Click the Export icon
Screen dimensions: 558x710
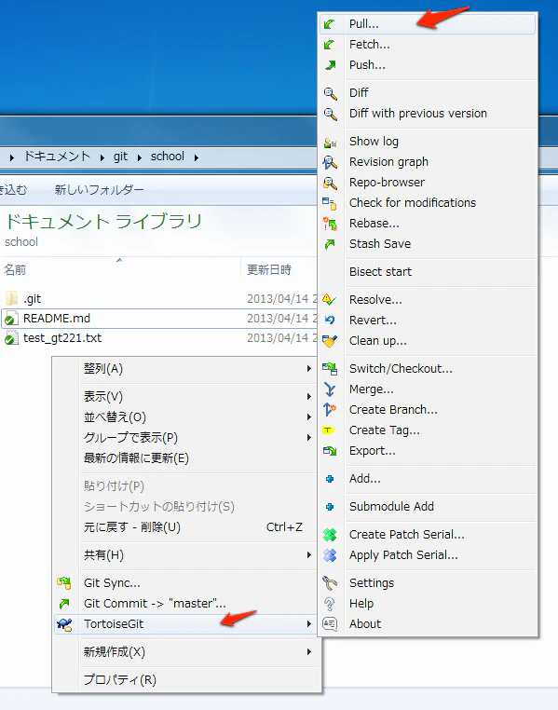(330, 451)
